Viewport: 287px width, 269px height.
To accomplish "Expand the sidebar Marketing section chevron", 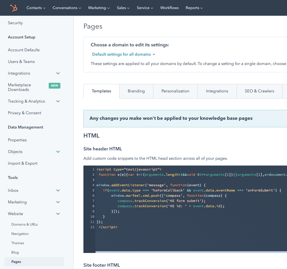I will pos(58,202).
